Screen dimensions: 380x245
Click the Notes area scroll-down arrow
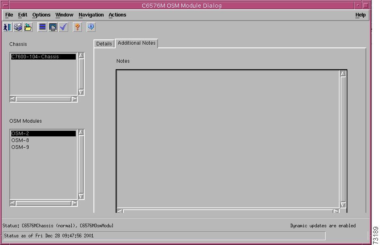coord(343,205)
